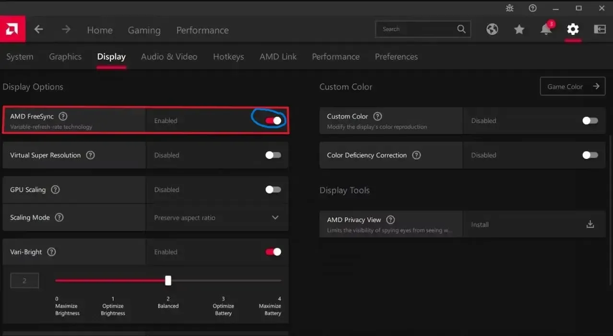Open the Game Color button
Image resolution: width=613 pixels, height=336 pixels.
[x=572, y=87]
